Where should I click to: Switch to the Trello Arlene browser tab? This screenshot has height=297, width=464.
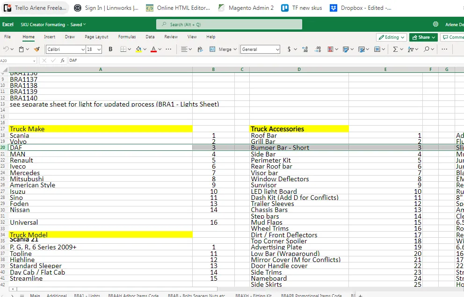click(35, 8)
